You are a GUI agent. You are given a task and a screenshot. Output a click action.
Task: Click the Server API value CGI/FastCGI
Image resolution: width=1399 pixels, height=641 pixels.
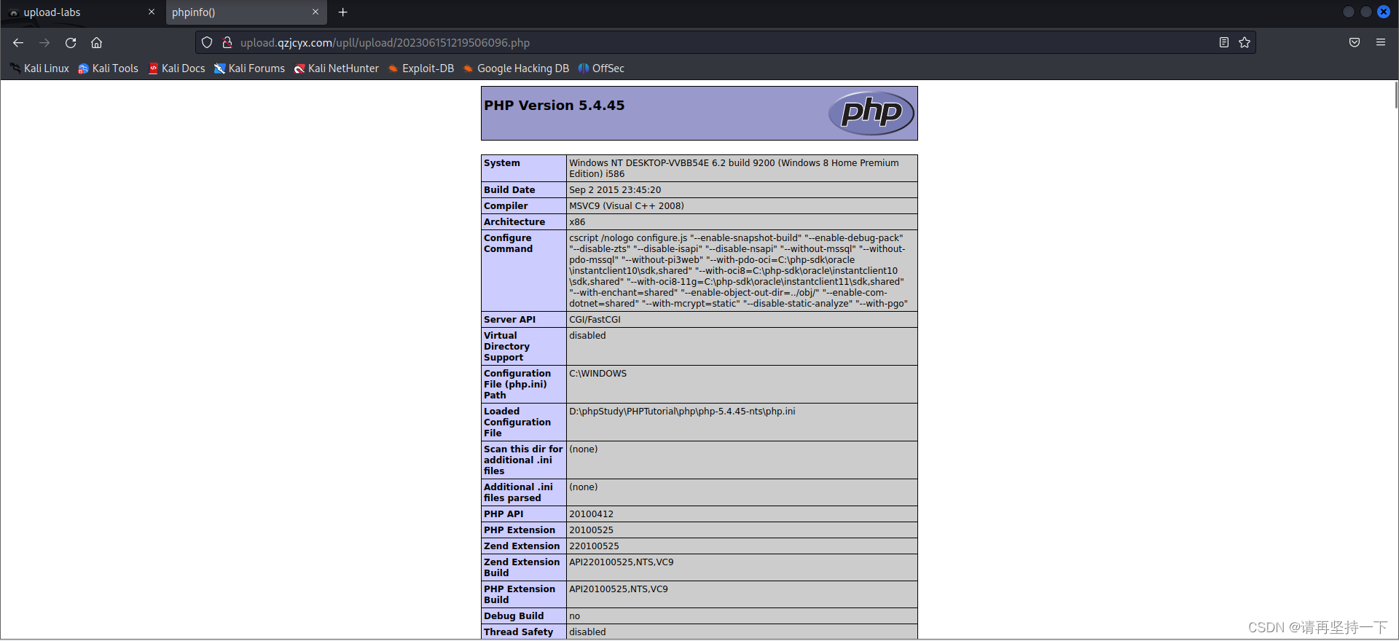point(595,320)
